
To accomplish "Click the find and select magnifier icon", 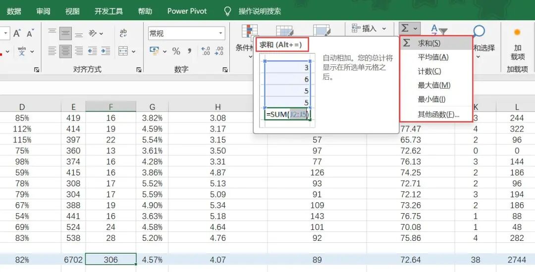I will (x=479, y=31).
